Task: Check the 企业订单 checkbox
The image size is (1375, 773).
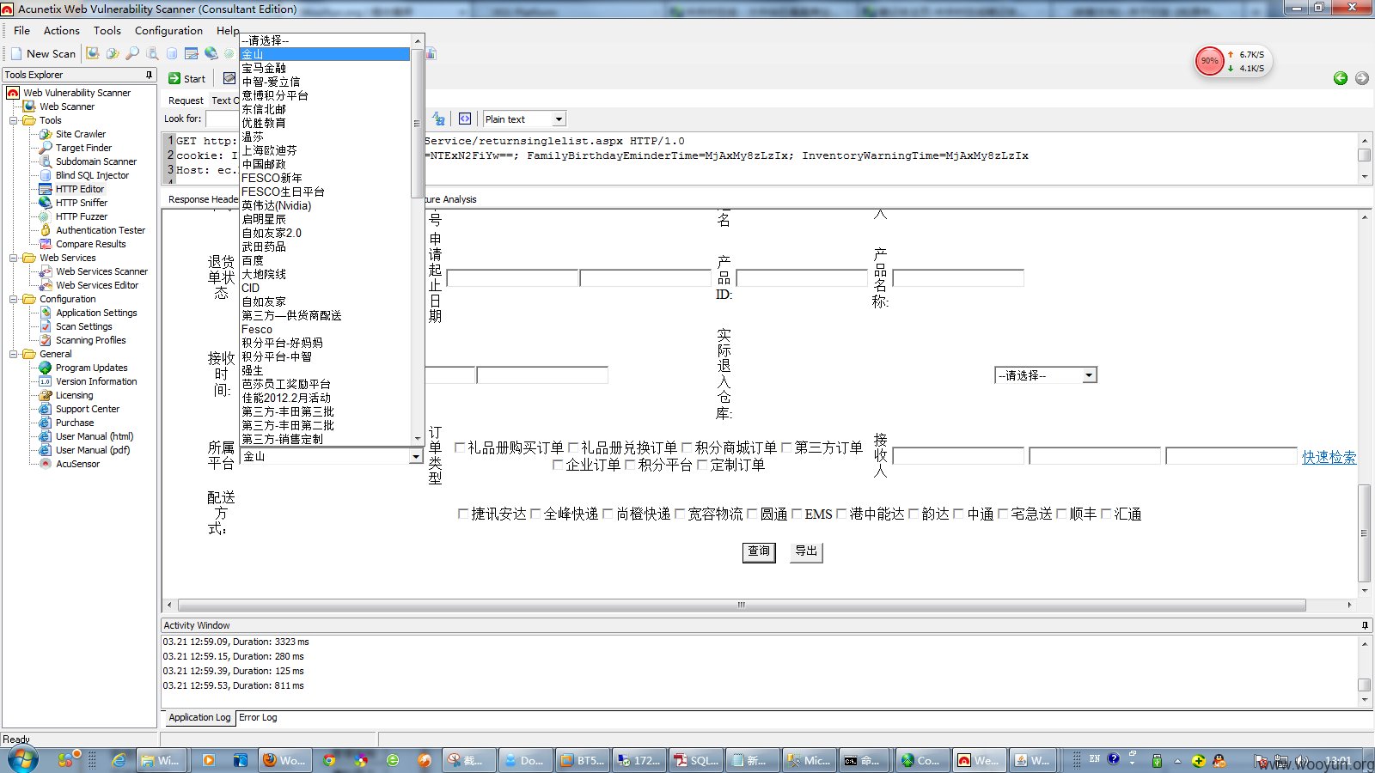Action: click(558, 465)
